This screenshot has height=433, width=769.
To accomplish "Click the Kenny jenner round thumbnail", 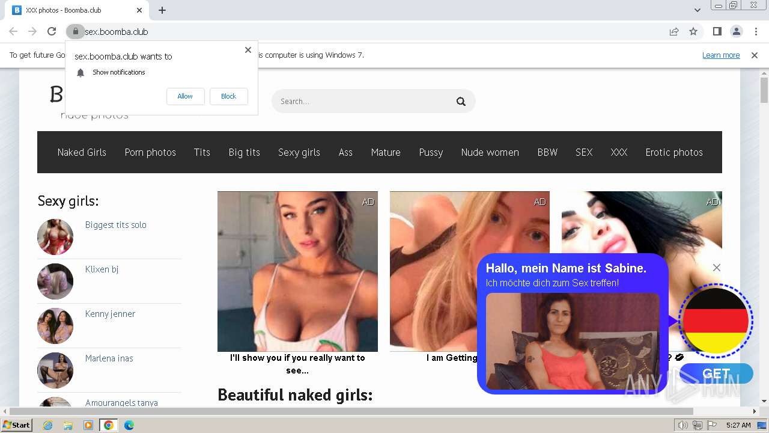I will click(55, 325).
